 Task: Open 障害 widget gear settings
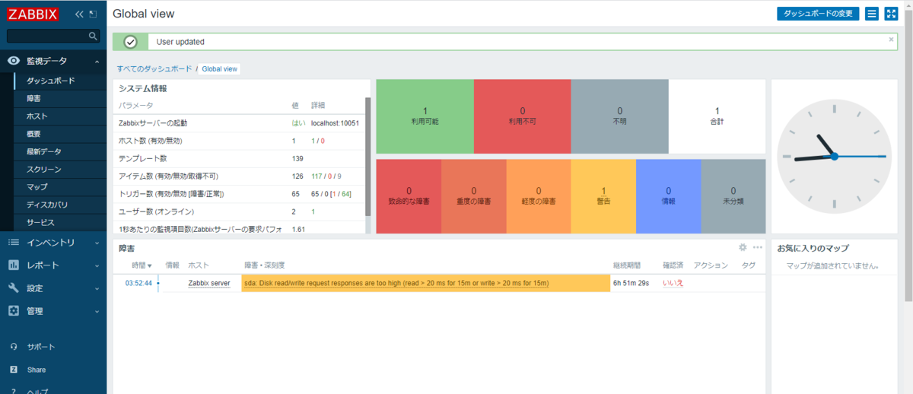coord(743,247)
